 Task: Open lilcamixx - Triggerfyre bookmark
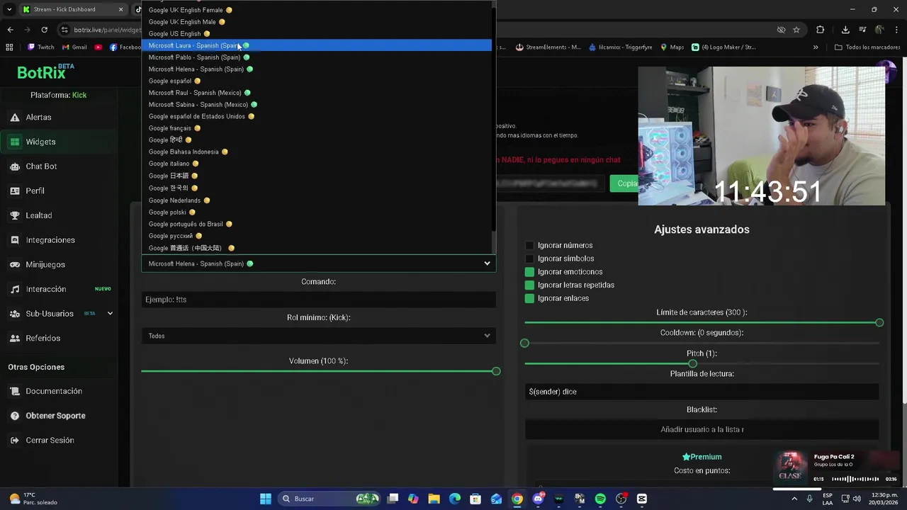coord(620,47)
